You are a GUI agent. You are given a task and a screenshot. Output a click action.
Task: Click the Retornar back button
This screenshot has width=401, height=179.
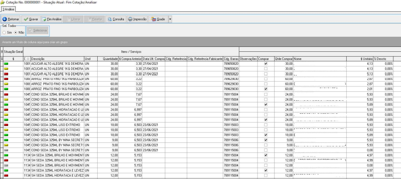pos(11,19)
